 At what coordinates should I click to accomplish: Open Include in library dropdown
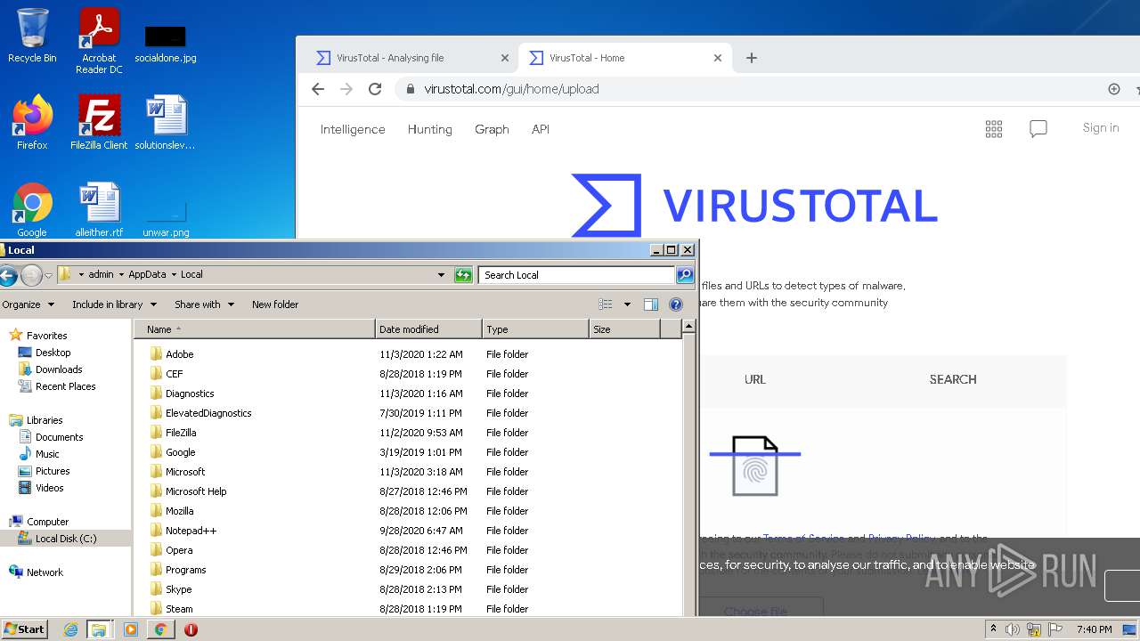[114, 304]
